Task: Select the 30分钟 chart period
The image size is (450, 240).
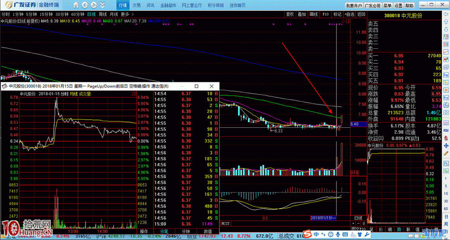Action: 62,14
